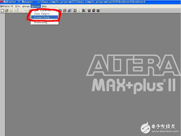This screenshot has width=181, height=136.
Task: Click the Save floppy disk icon
Action: click(11, 10)
